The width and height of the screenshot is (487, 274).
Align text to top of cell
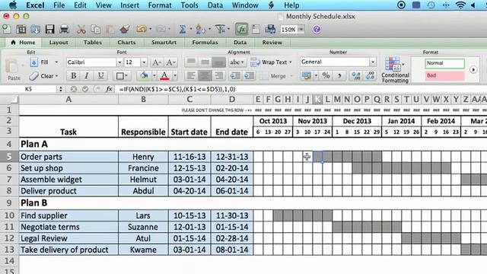point(191,62)
